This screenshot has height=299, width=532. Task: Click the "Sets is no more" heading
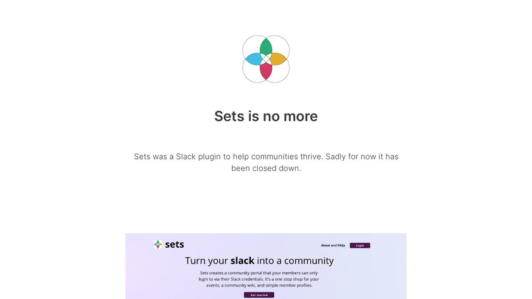pyautogui.click(x=266, y=117)
